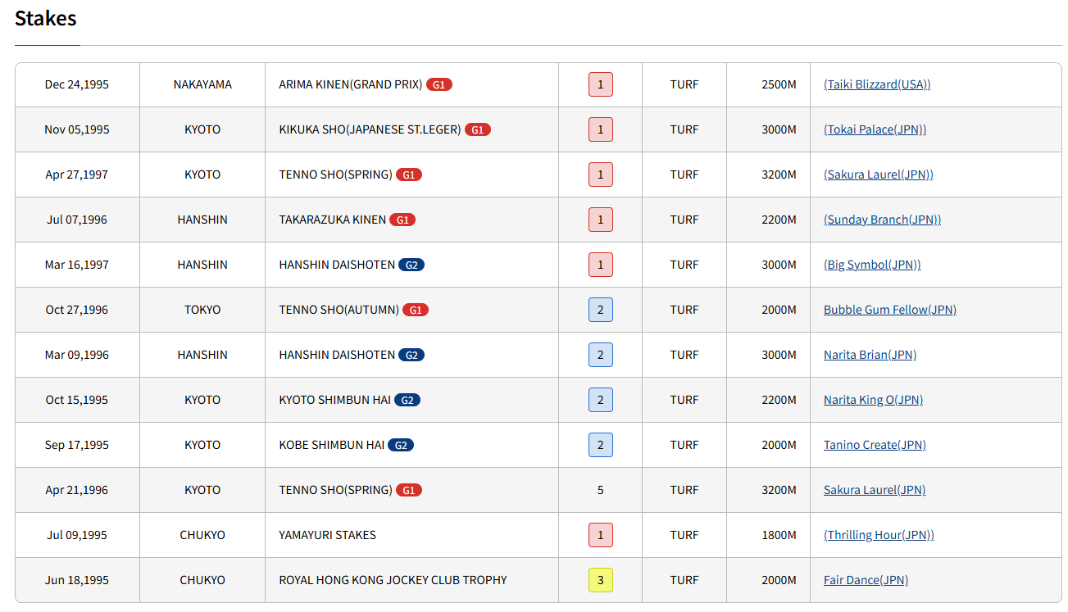Image resolution: width=1068 pixels, height=612 pixels.
Task: Select the G1 badge in the Apr 27,1997 Tenno Sho row
Action: (409, 175)
